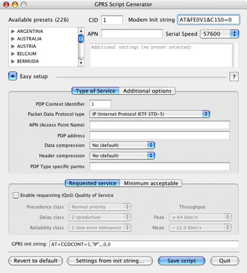The width and height of the screenshot is (247, 273).
Task: Select the AUSTRALIA preset row text
Action: (x=30, y=39)
